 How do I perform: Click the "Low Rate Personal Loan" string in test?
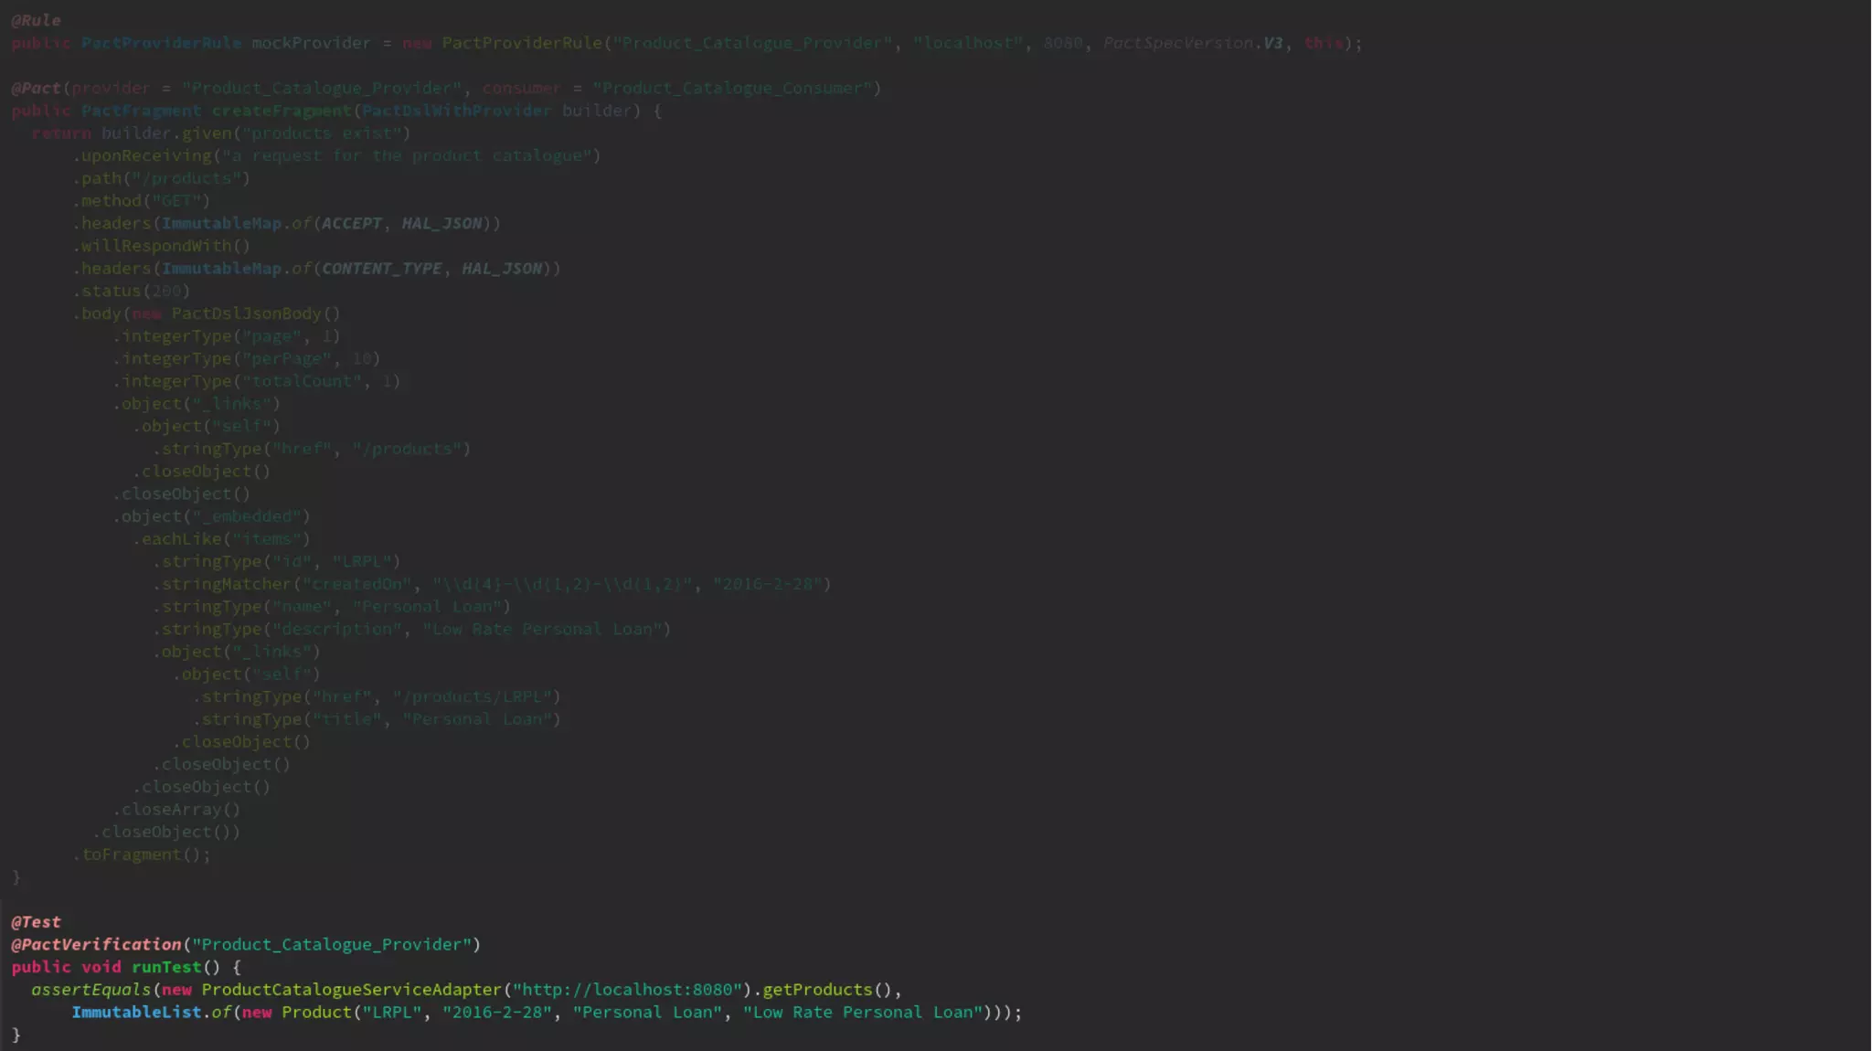pos(862,1013)
